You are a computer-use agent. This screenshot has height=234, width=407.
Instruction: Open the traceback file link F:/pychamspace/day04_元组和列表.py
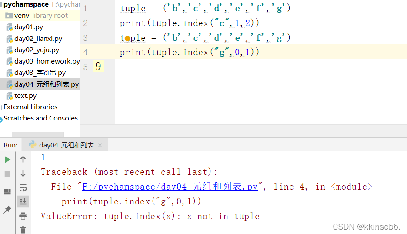(170, 187)
